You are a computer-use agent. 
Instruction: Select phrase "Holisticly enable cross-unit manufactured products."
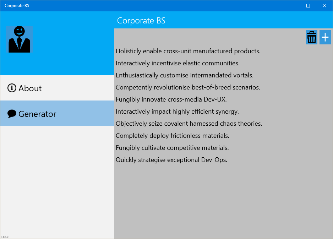click(188, 51)
